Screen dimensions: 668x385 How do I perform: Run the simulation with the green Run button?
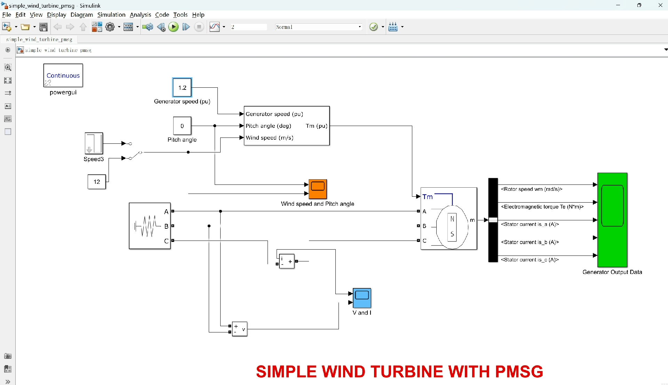pyautogui.click(x=173, y=27)
